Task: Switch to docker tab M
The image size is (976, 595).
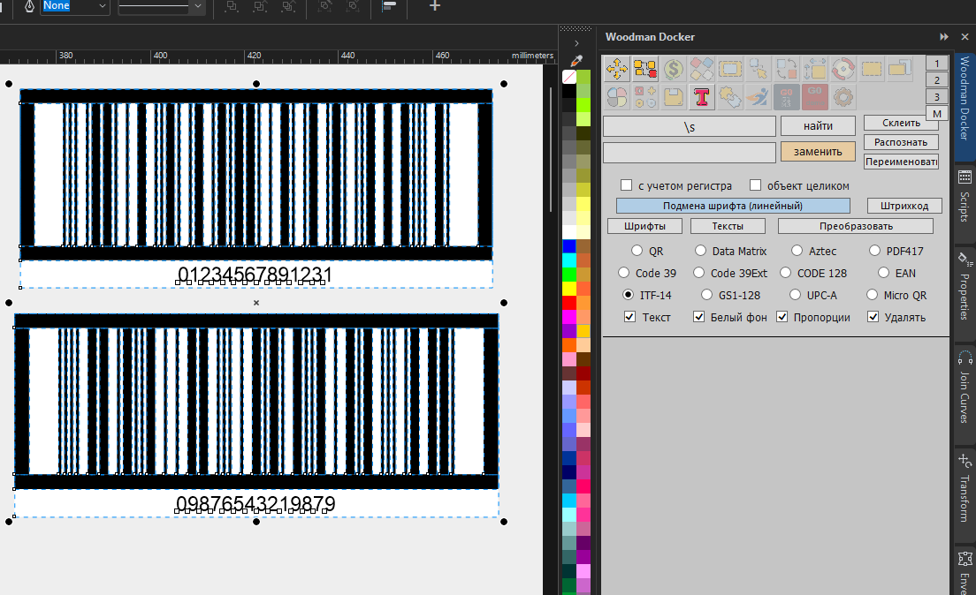Action: [x=937, y=114]
